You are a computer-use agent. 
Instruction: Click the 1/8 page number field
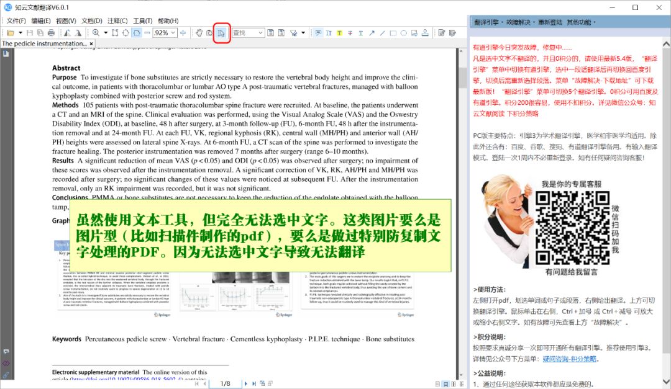(224, 384)
